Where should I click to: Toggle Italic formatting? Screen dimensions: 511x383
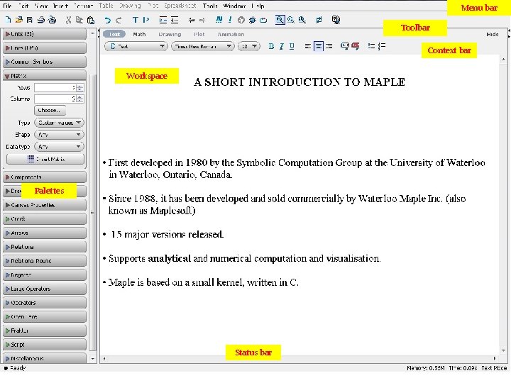[x=282, y=46]
